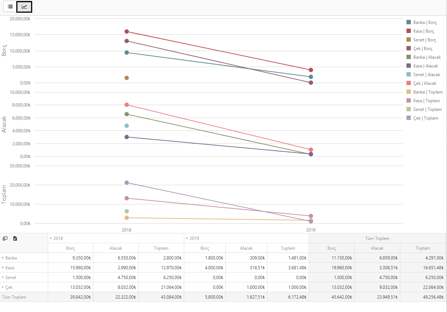
Task: Click Çek Toplam data point for 2018
Action: click(x=127, y=183)
